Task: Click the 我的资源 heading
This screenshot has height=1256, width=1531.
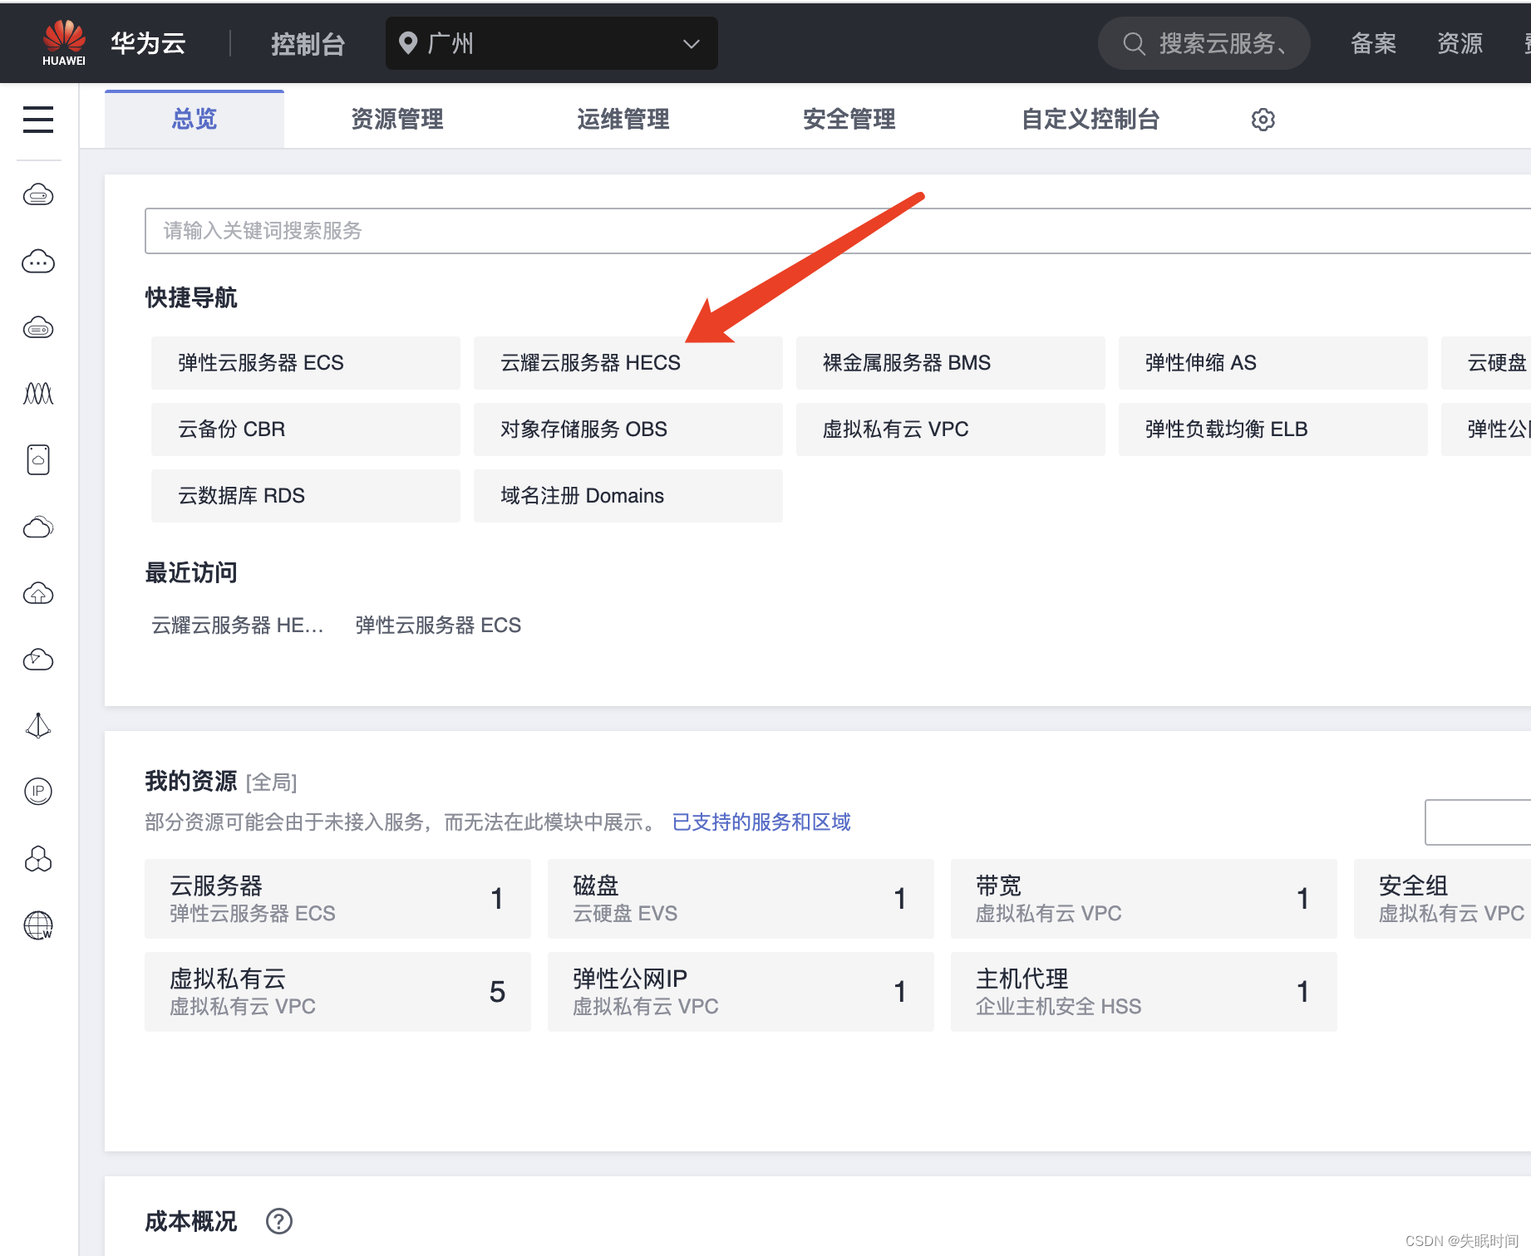Action: (x=191, y=781)
